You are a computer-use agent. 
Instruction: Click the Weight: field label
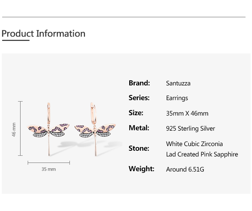tap(141, 169)
